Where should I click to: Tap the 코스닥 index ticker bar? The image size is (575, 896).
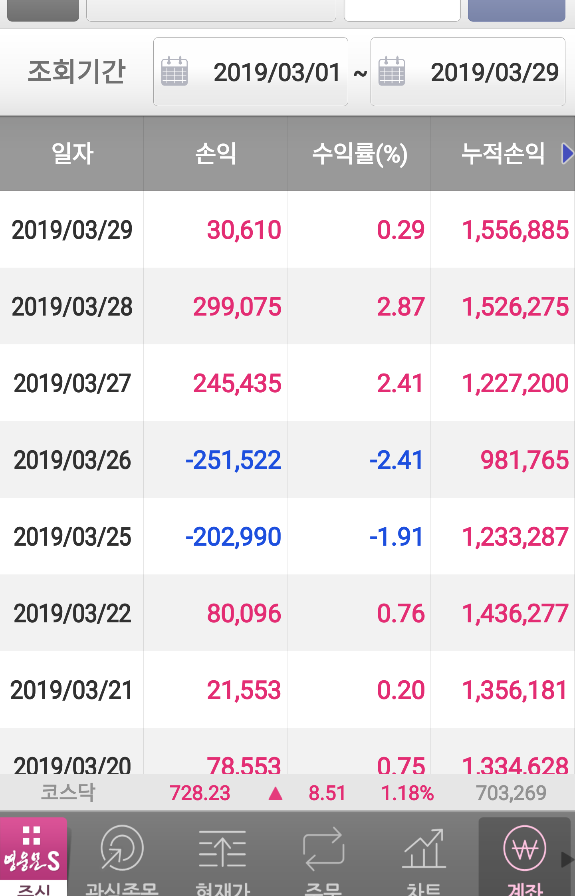point(287,793)
